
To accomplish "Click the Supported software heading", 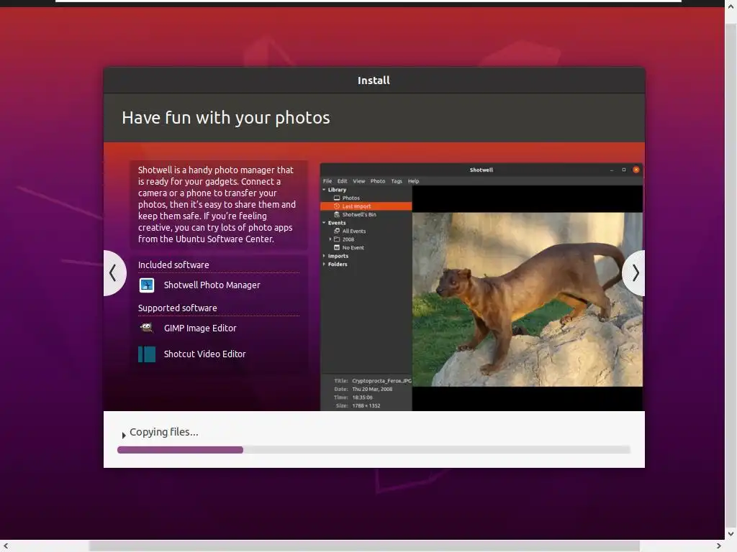I will click(178, 308).
